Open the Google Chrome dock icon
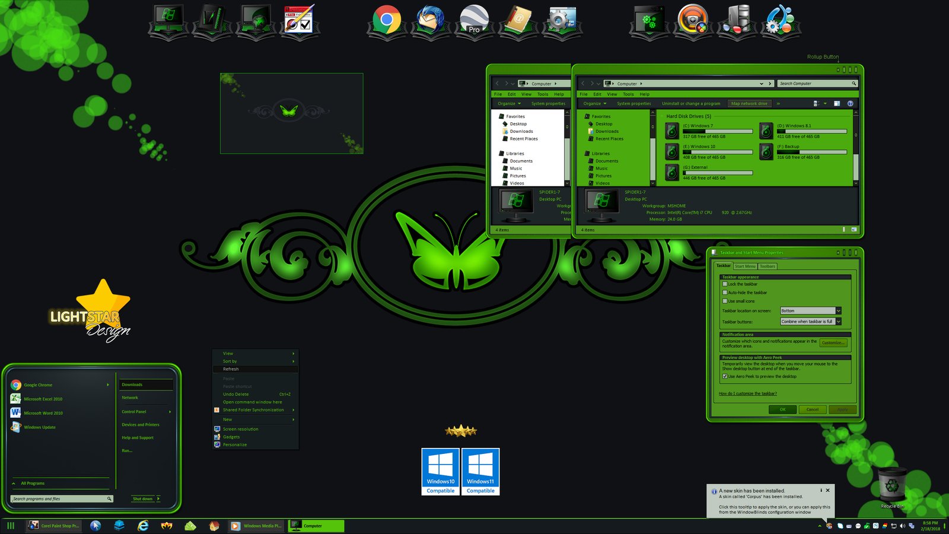Screen dimensions: 949x534 (x=387, y=21)
